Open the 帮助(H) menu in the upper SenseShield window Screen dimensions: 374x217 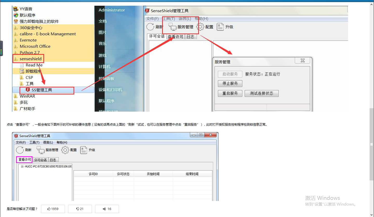[202, 19]
